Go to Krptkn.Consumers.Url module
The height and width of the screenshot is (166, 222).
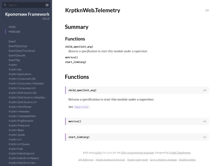[x=22, y=88]
